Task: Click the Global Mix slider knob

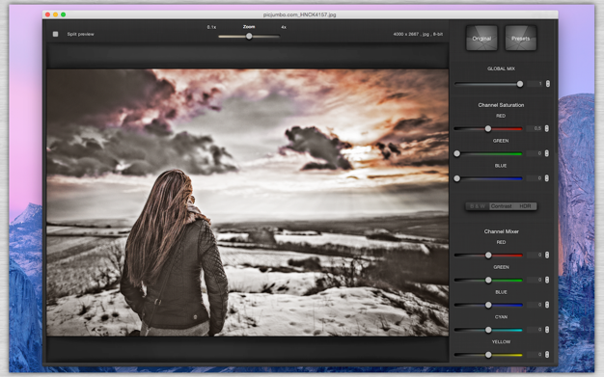Action: click(x=520, y=84)
